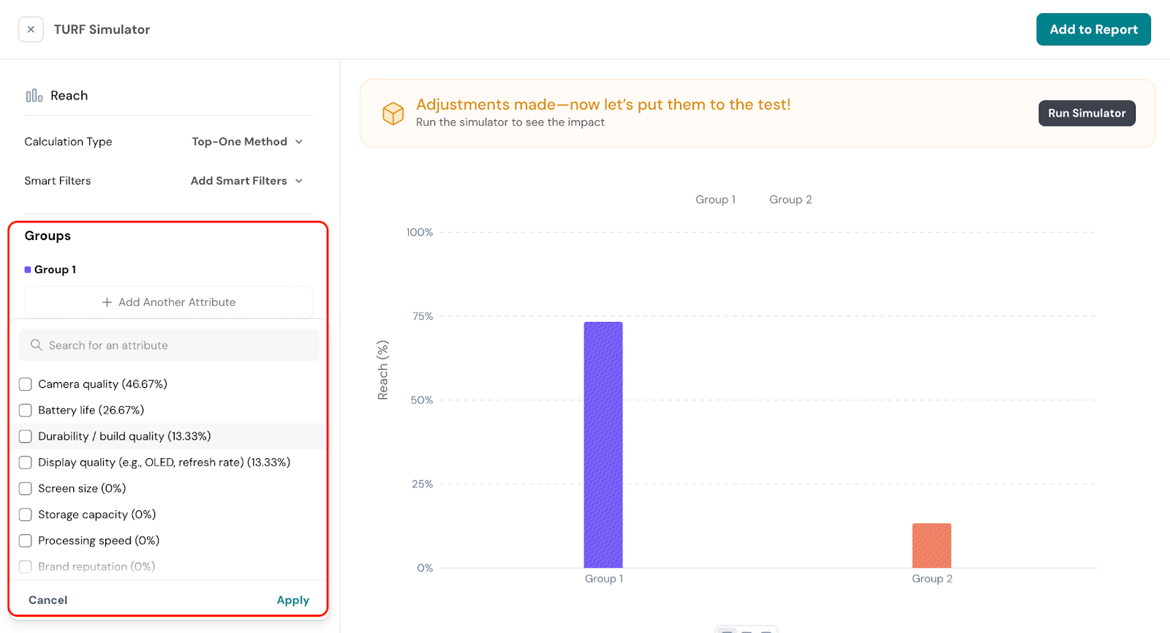Enable the Battery life attribute checkbox
The image size is (1170, 633).
[x=26, y=411]
